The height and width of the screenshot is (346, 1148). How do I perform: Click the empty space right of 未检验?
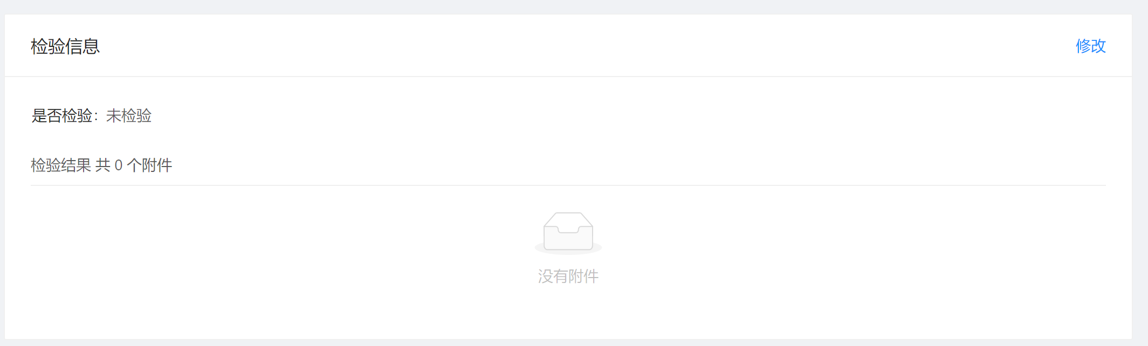click(625, 115)
